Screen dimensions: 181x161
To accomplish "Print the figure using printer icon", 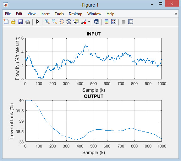I will coord(28,22).
